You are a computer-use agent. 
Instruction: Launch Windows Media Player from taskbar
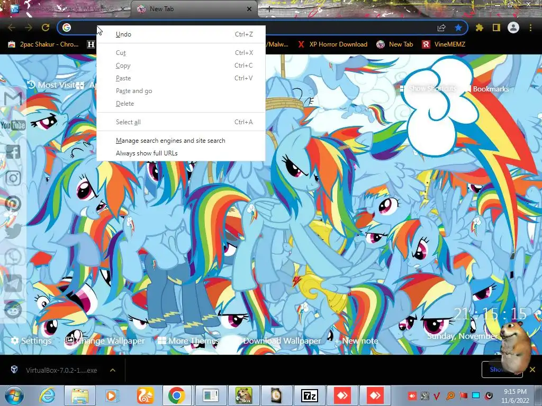[112, 395]
